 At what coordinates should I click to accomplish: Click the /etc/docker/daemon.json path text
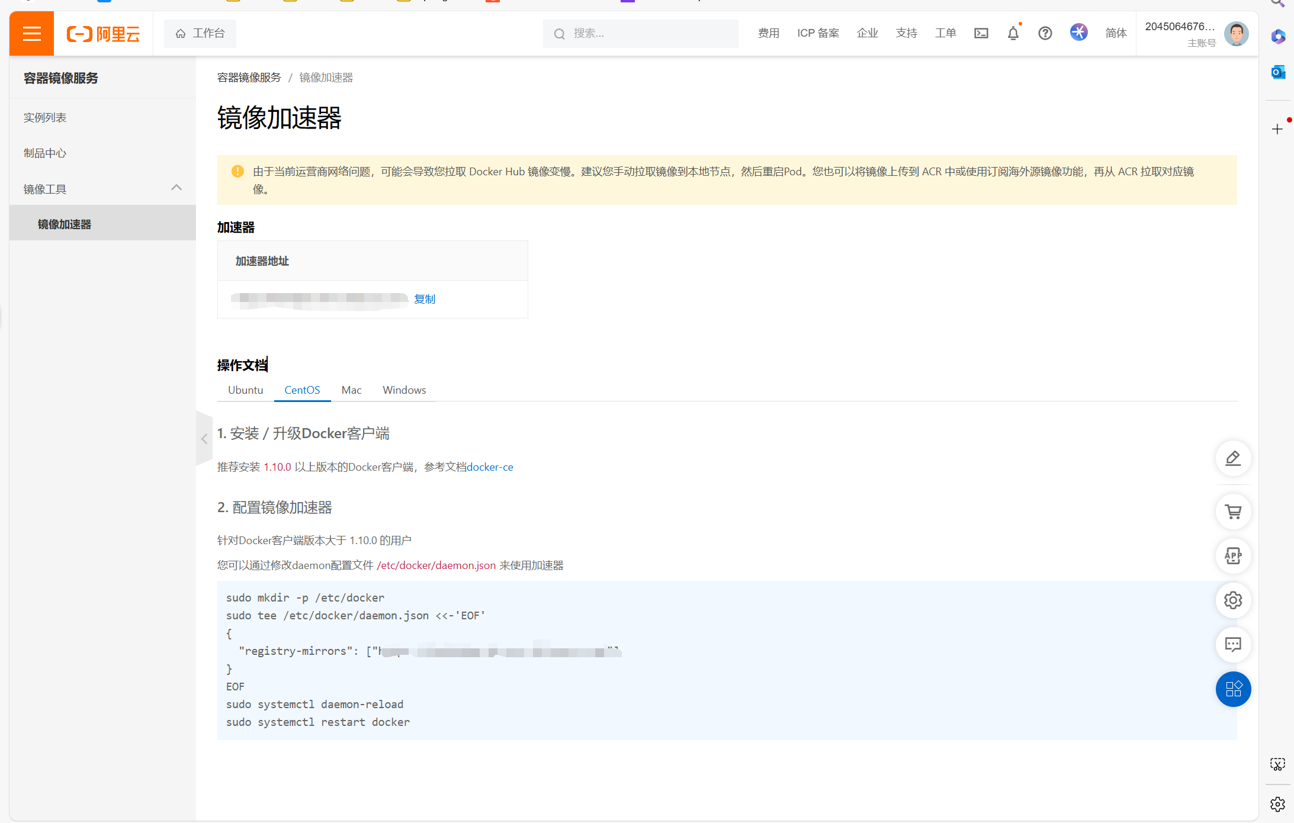(x=436, y=565)
